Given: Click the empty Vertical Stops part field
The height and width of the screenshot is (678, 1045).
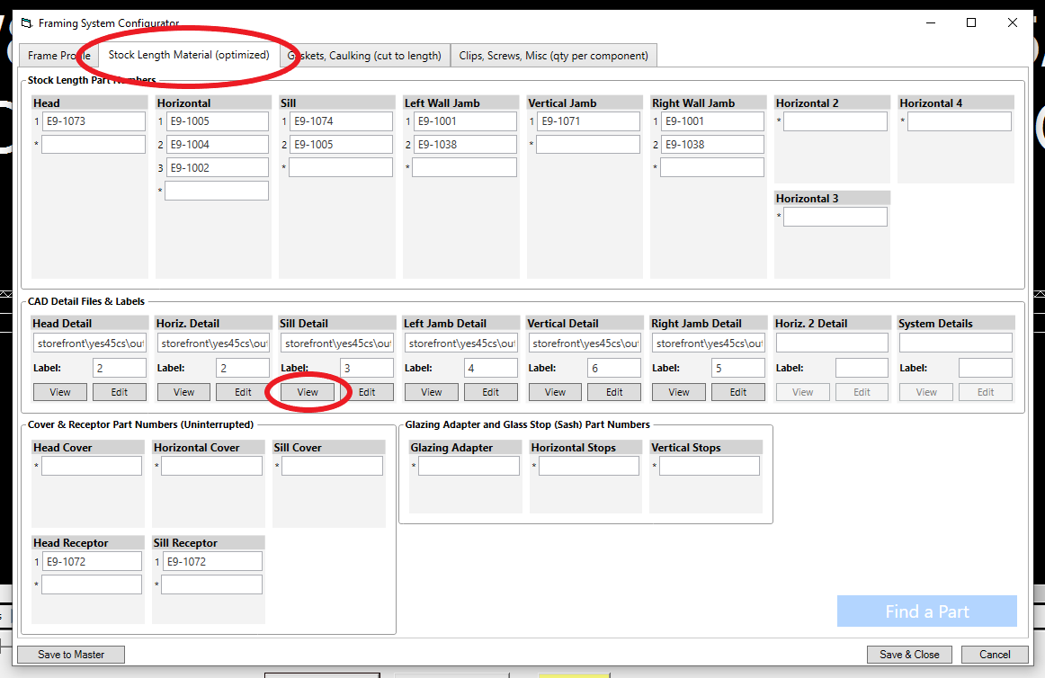Looking at the screenshot, I should click(x=709, y=466).
